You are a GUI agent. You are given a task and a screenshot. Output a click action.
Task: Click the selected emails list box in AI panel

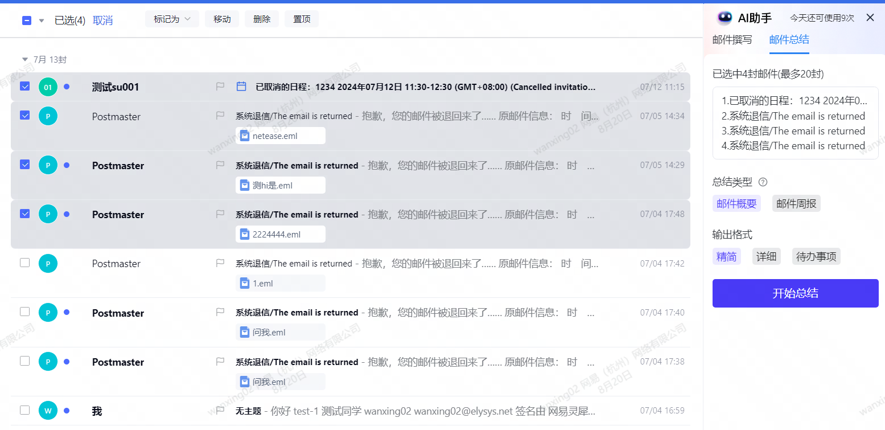(796, 123)
